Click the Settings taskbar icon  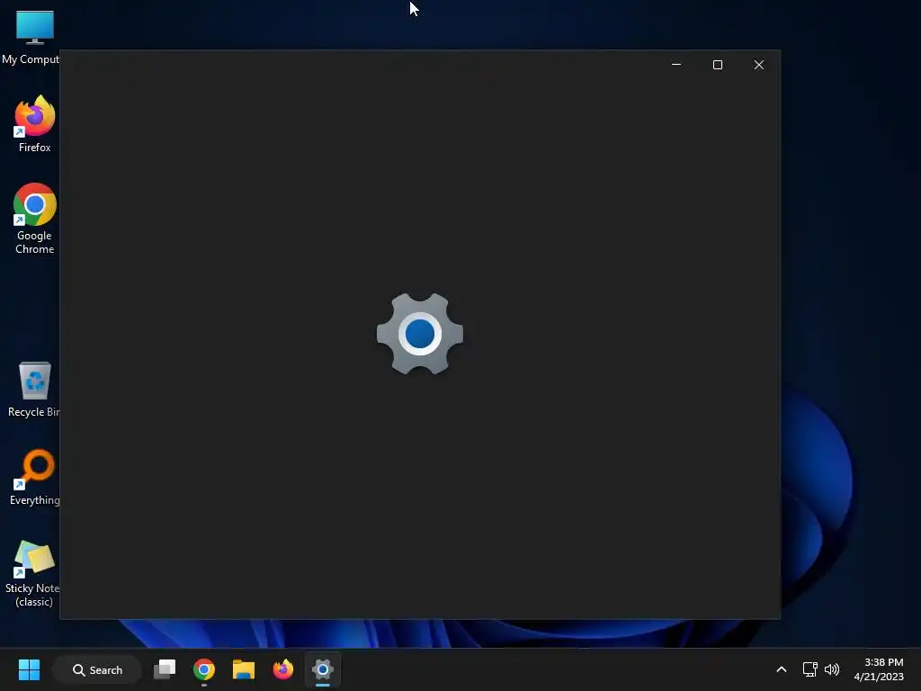coord(323,669)
